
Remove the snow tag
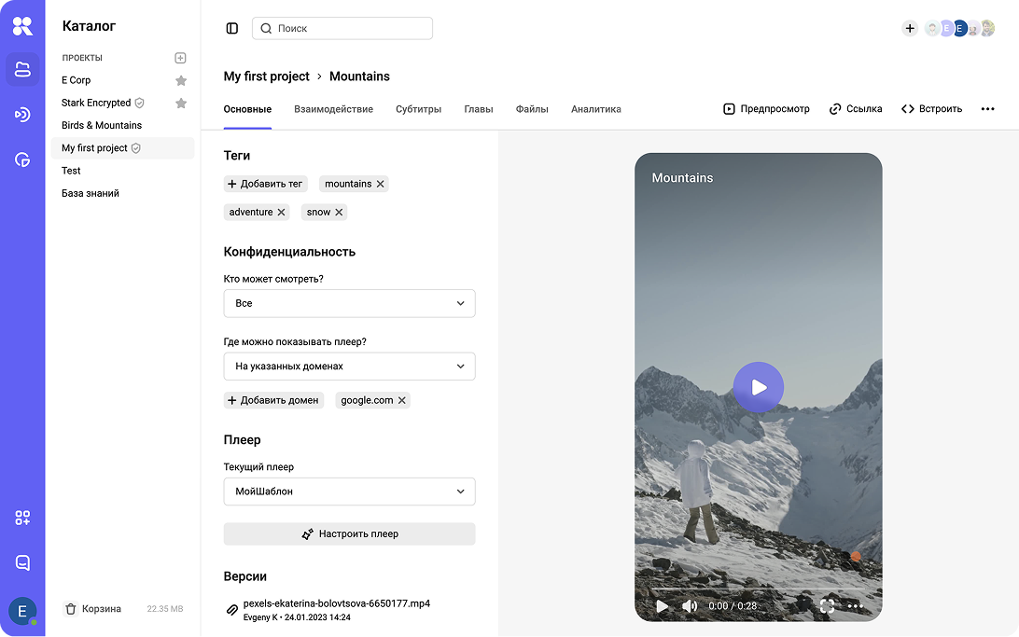pyautogui.click(x=339, y=213)
